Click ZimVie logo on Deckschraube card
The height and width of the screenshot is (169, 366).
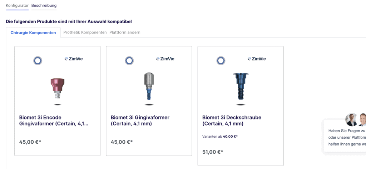click(257, 59)
